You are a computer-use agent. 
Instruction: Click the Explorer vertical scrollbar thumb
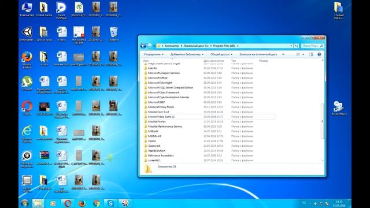(323, 121)
